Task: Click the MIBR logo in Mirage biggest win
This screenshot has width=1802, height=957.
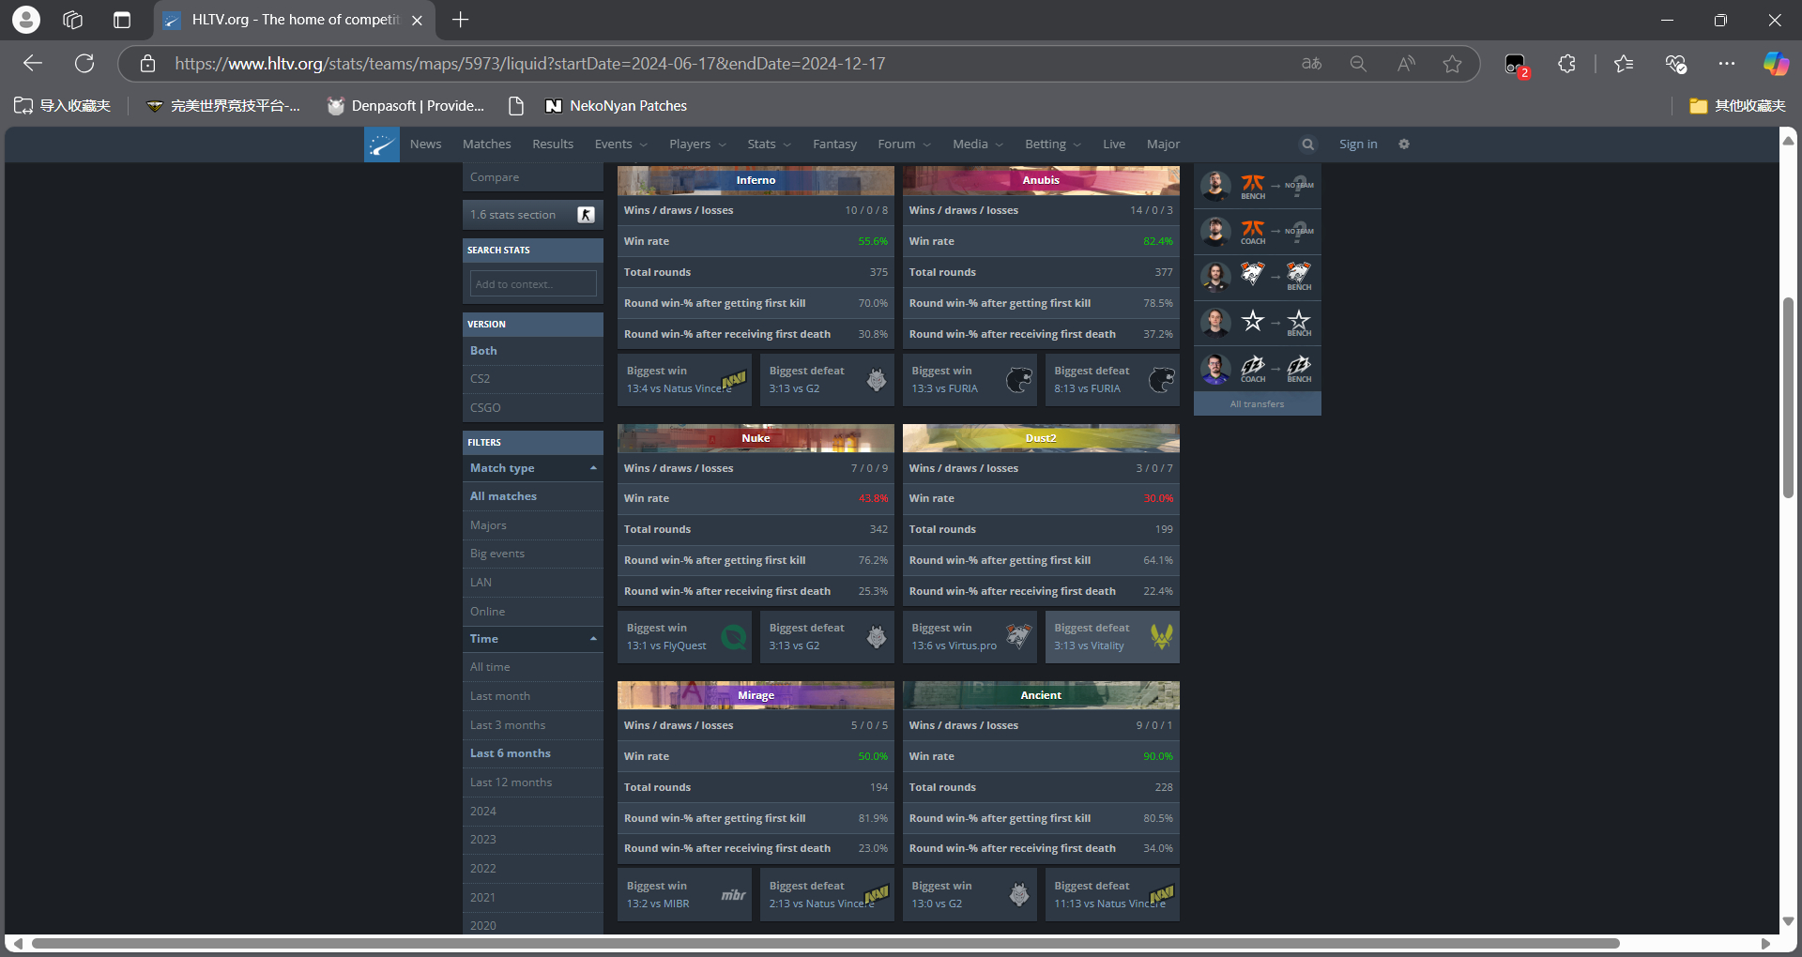Action: 734,895
